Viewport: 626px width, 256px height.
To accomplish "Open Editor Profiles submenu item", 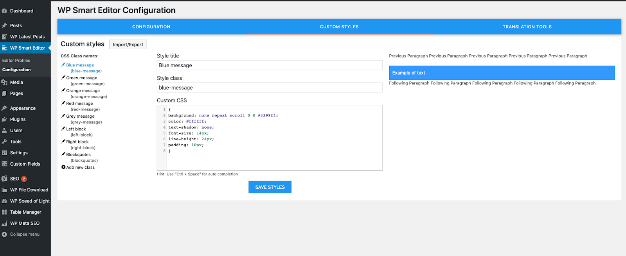I will click(16, 61).
